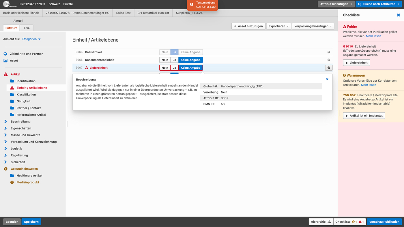Click the Warnungen exclamation icon in checklist
Screen dimensions: 404x227
[x=344, y=76]
